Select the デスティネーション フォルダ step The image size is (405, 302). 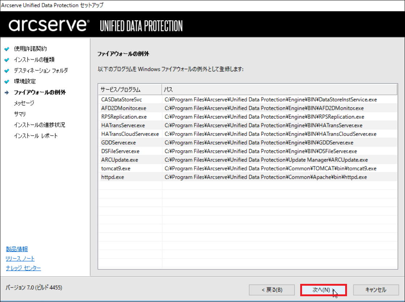click(x=41, y=70)
